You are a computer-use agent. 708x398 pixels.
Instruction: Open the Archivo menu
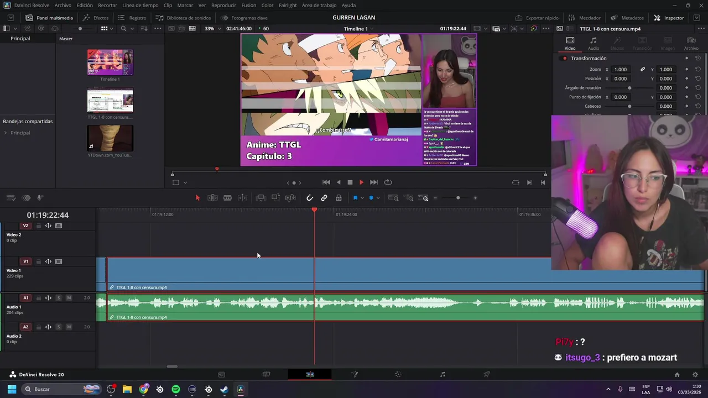pyautogui.click(x=63, y=5)
